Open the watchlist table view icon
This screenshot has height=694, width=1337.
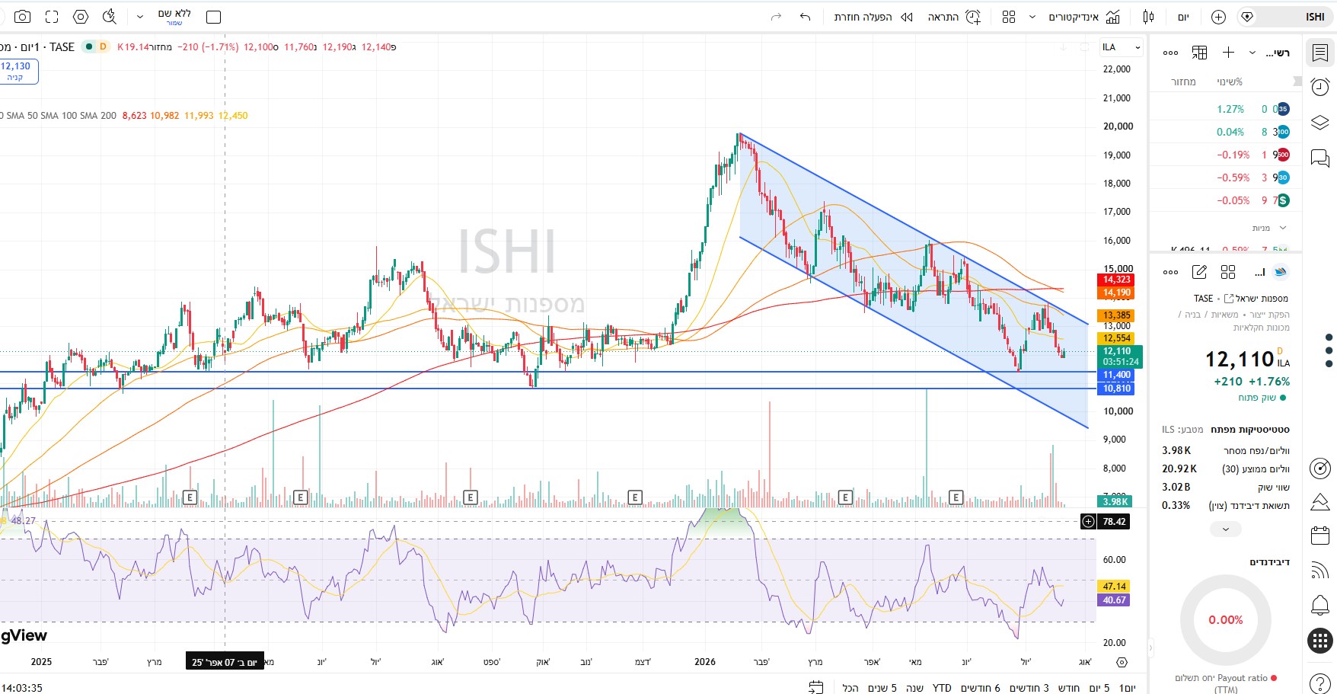1199,53
